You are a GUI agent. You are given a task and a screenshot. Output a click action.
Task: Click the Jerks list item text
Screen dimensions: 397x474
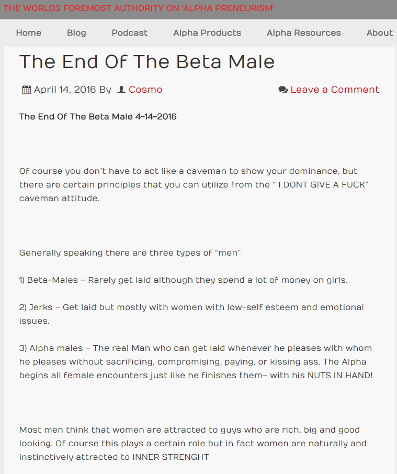(x=191, y=314)
